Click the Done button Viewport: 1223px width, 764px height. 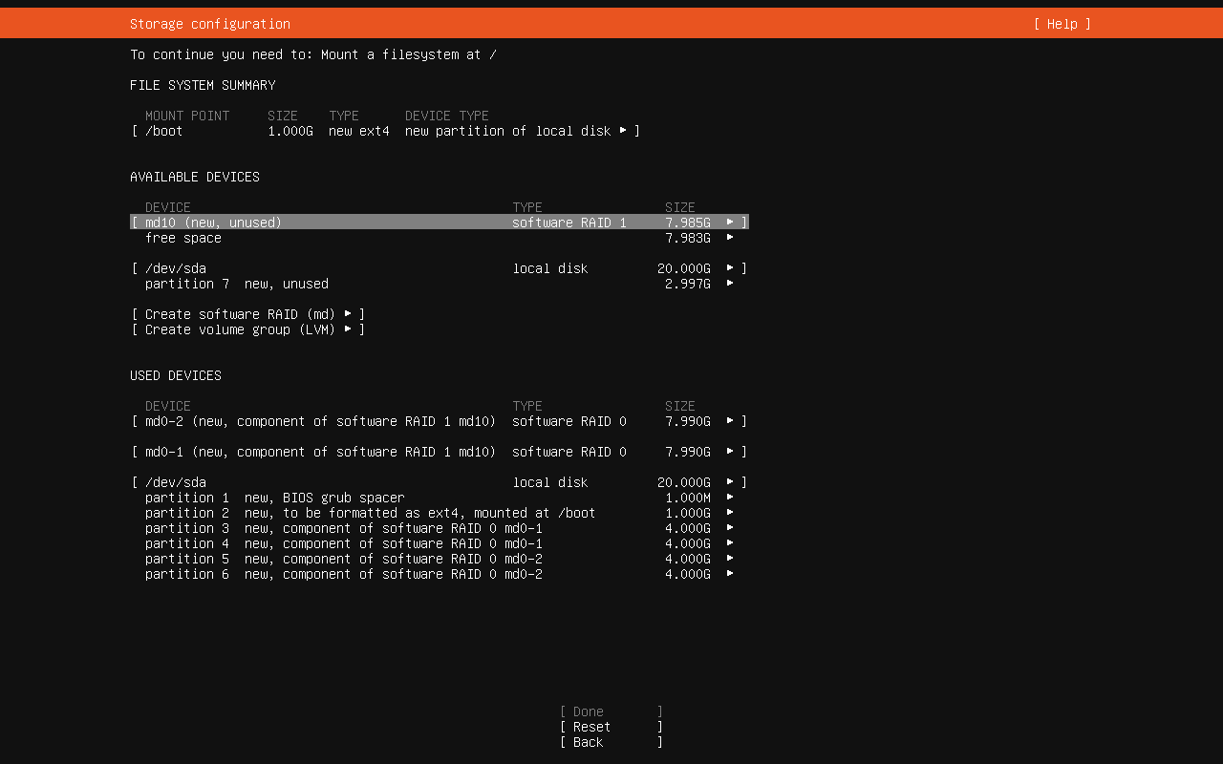(x=611, y=711)
